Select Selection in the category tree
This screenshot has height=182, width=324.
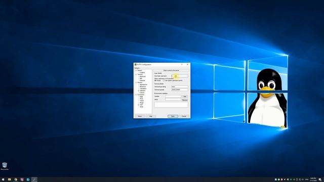pyautogui.click(x=142, y=90)
